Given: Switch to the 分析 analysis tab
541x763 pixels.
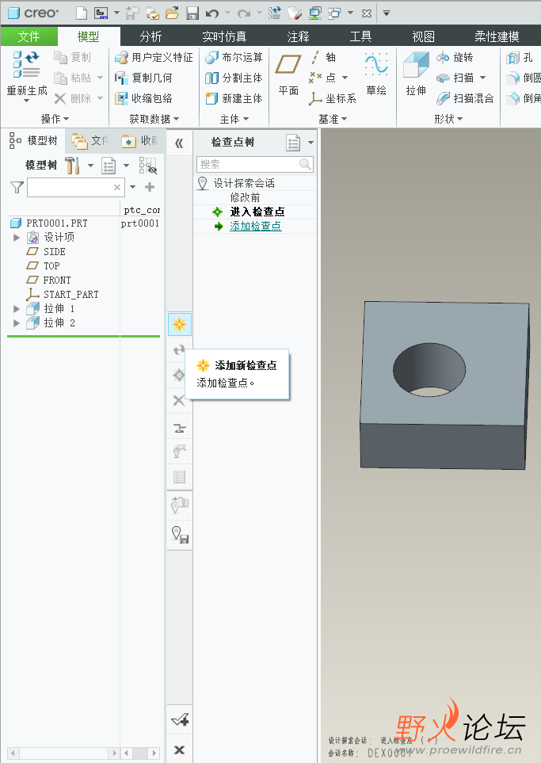Looking at the screenshot, I should (150, 36).
